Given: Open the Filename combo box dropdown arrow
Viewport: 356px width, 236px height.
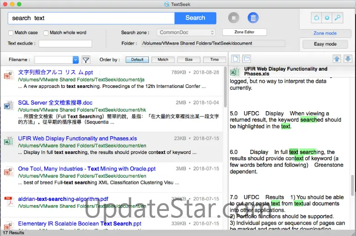Looking at the screenshot, I should click(x=75, y=60).
